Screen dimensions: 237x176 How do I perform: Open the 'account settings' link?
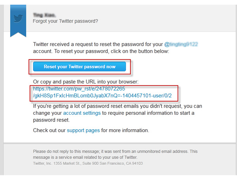pos(82,113)
